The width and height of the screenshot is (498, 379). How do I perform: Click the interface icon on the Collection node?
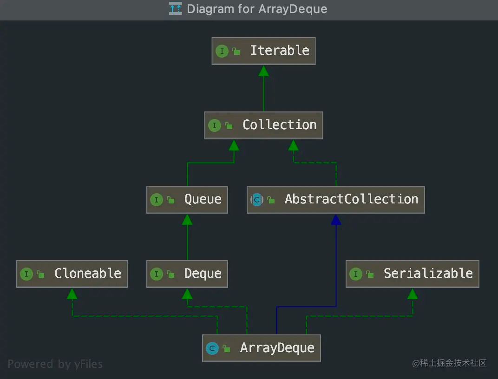(215, 125)
